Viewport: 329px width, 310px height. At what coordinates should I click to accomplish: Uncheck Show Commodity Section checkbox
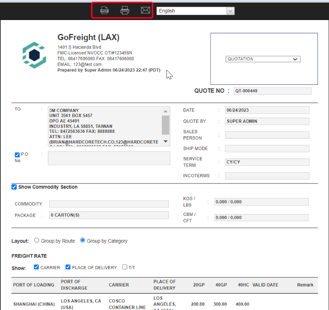[x=14, y=187]
